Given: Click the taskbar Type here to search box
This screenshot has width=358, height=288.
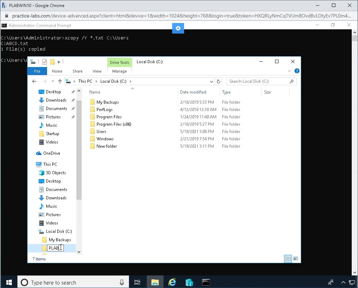Looking at the screenshot, I should point(73,282).
